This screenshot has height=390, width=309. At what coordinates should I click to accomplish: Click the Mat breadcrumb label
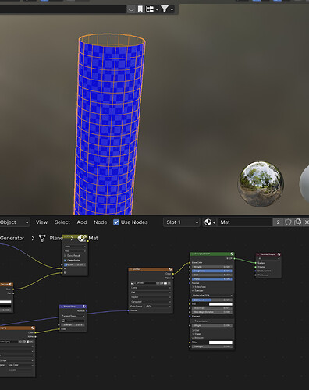click(93, 238)
